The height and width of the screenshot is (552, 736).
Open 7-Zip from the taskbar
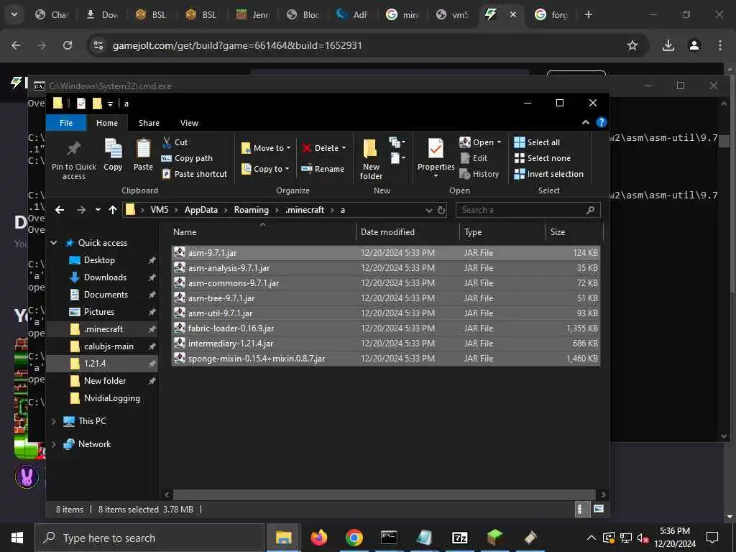459,538
